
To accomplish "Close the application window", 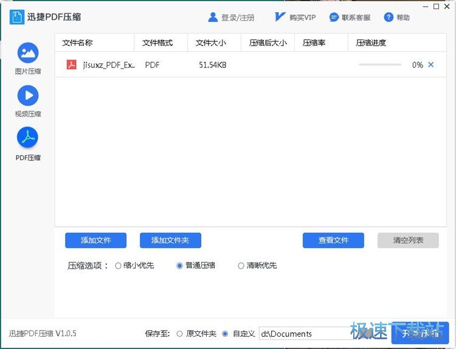I will (447, 7).
